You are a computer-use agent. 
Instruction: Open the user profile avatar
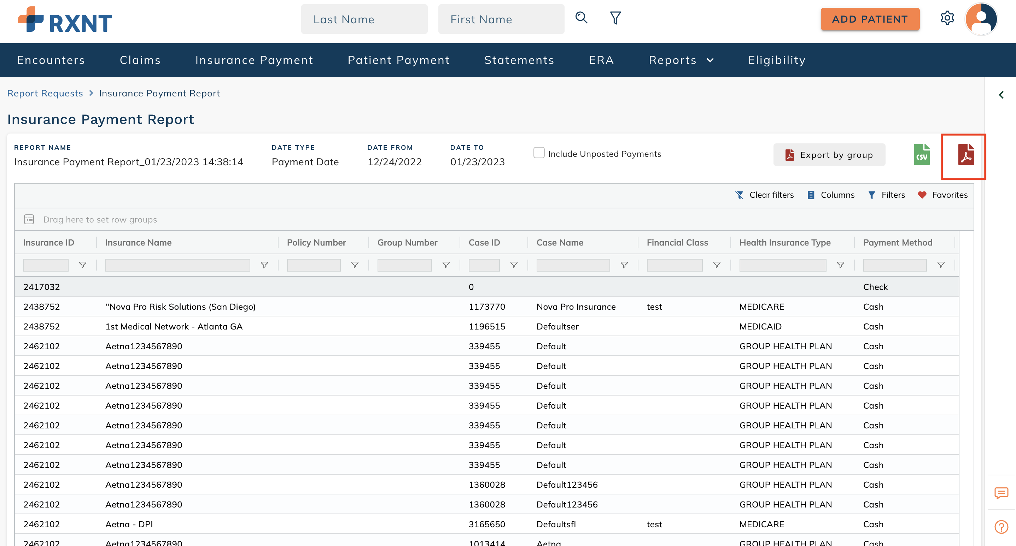point(981,19)
